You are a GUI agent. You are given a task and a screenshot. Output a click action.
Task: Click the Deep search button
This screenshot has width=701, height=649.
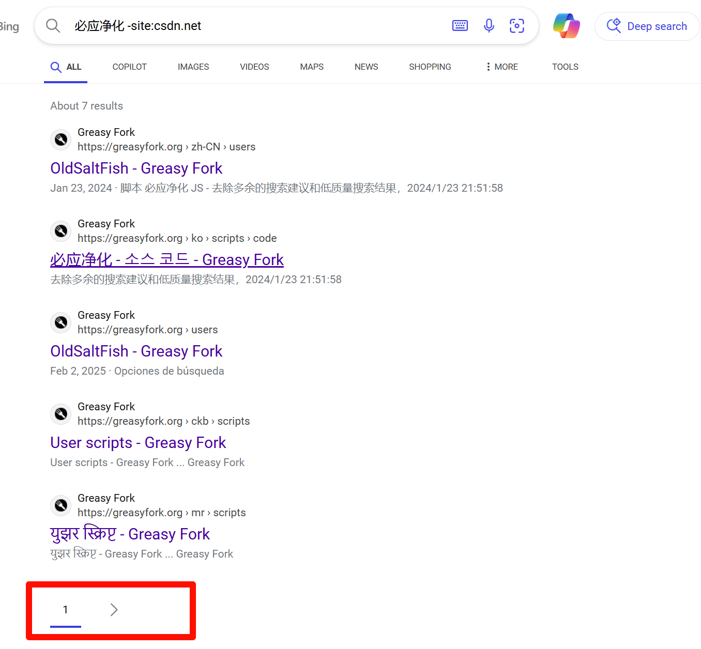coord(647,26)
